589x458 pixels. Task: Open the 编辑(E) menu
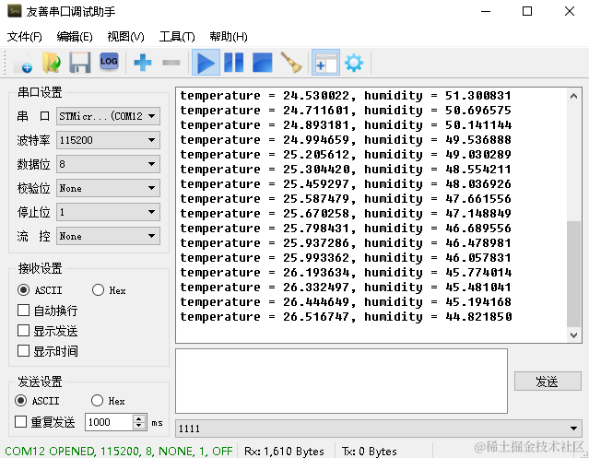pyautogui.click(x=75, y=37)
